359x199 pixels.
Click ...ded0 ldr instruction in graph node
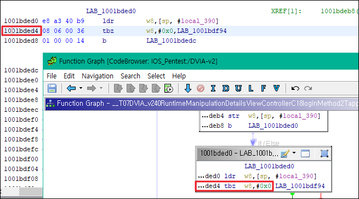pyautogui.click(x=257, y=176)
